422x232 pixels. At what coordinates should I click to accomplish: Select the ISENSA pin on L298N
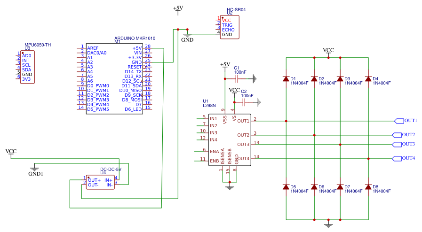coord(223,156)
